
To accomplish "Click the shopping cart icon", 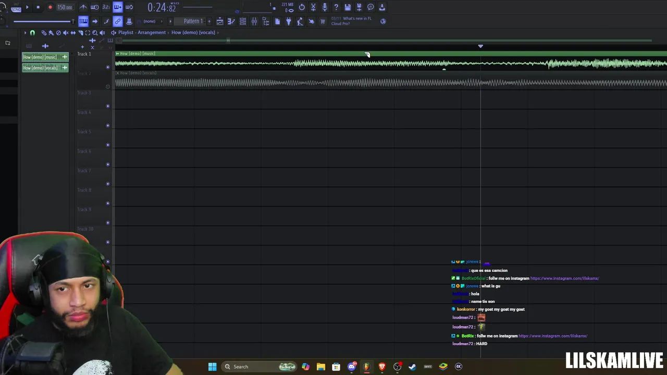I will coord(323,21).
